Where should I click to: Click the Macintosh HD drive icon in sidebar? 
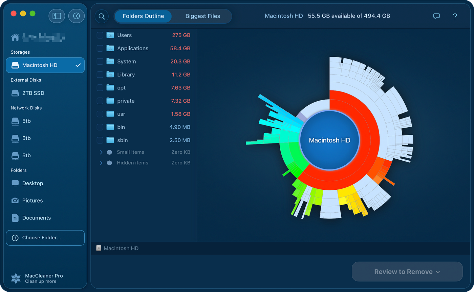click(x=15, y=65)
